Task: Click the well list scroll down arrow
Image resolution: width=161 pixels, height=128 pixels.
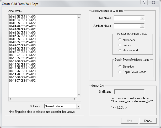Action: pyautogui.click(x=79, y=95)
